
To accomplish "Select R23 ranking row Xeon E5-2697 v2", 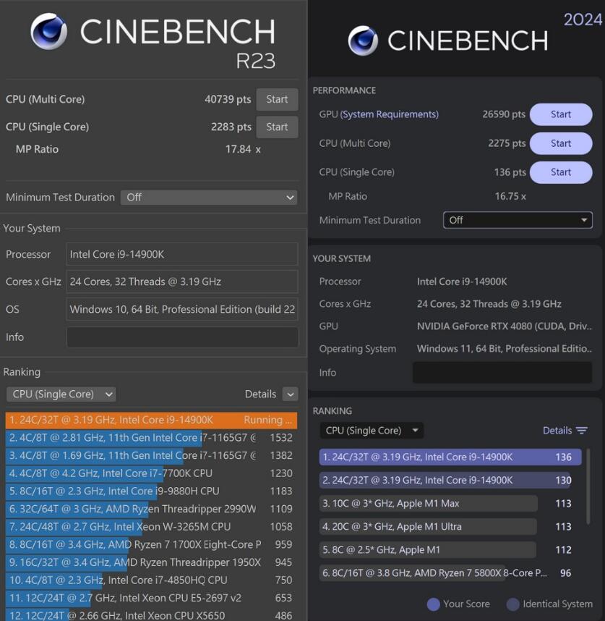I will click(x=152, y=599).
